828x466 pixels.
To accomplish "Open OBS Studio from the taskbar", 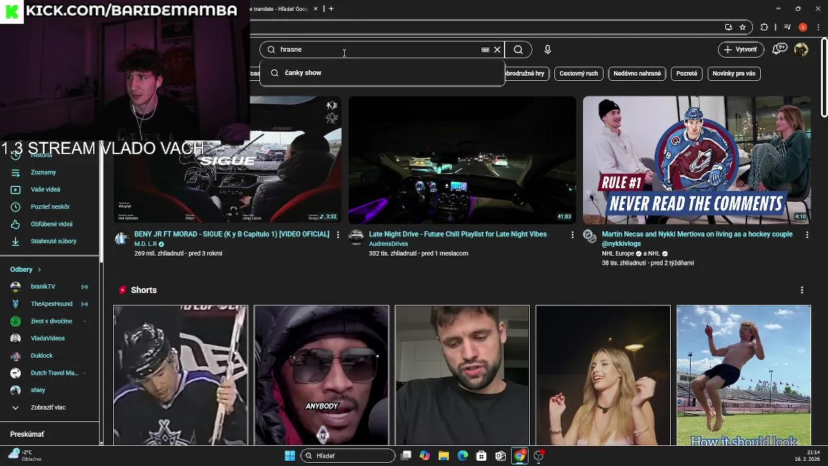I will click(538, 456).
